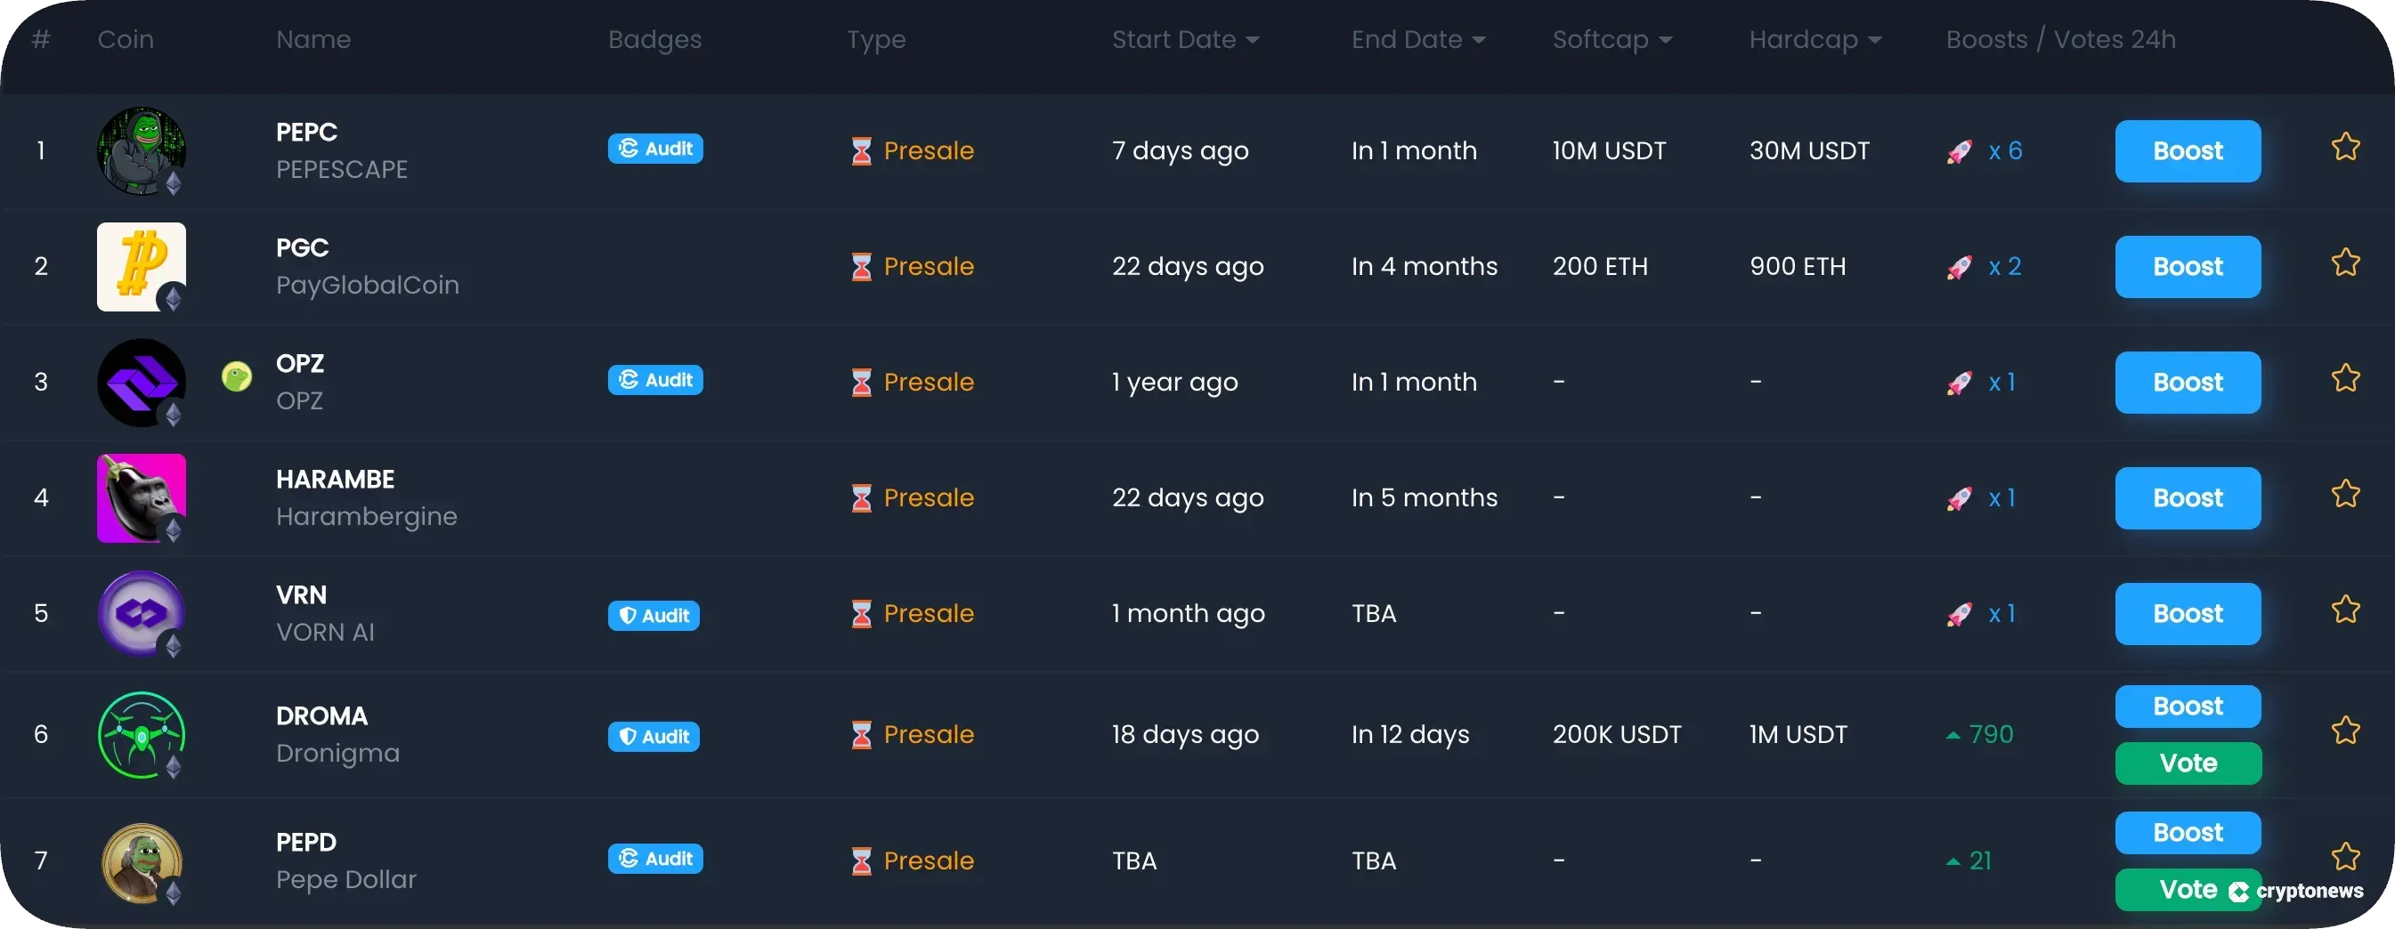Toggle the favorite star for HARAMBE
The width and height of the screenshot is (2395, 929).
click(2347, 493)
